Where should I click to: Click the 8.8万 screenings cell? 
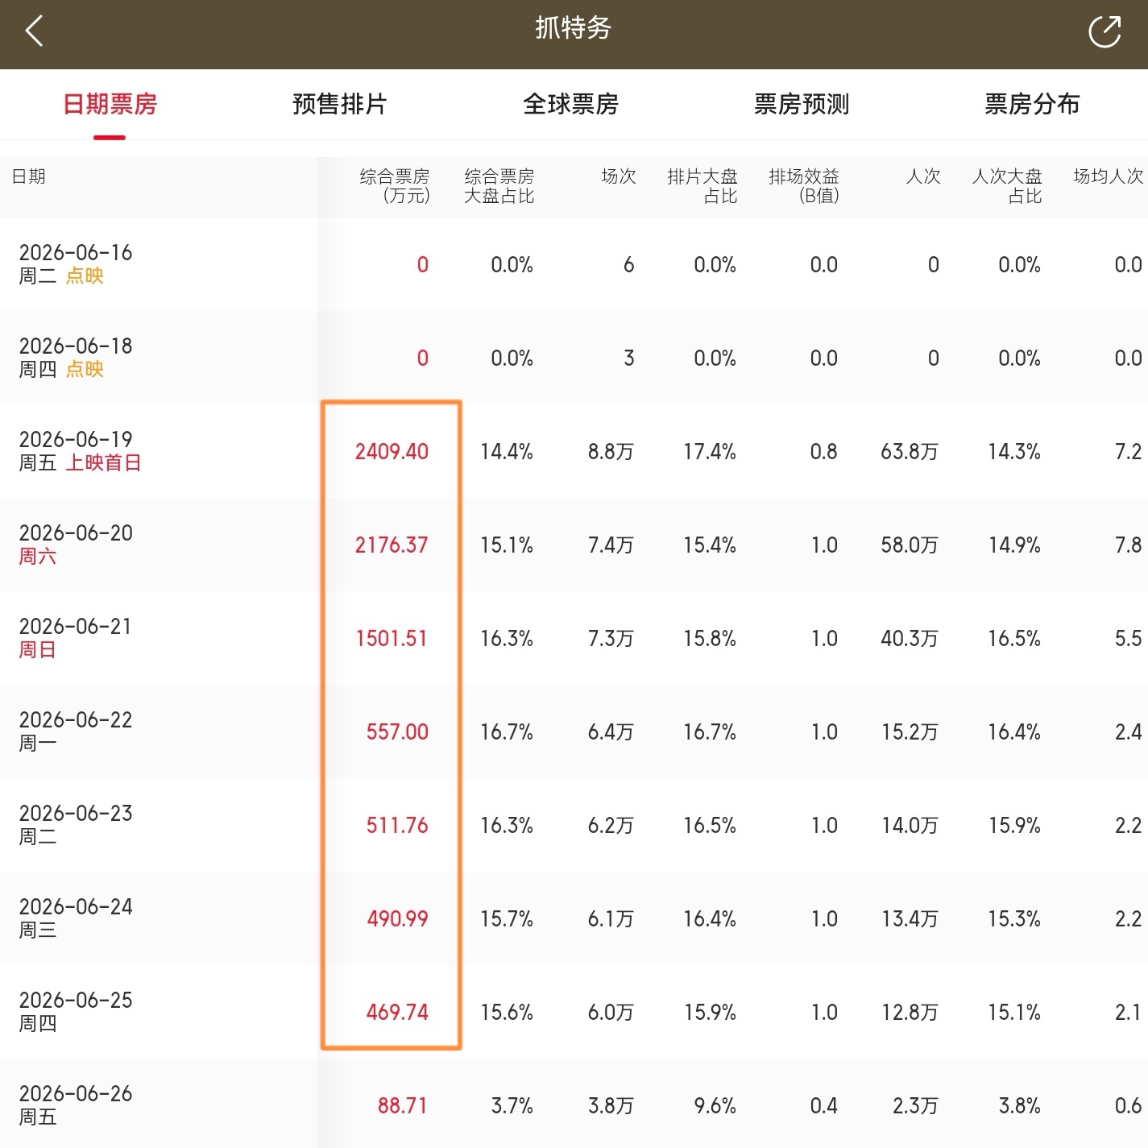pyautogui.click(x=611, y=451)
